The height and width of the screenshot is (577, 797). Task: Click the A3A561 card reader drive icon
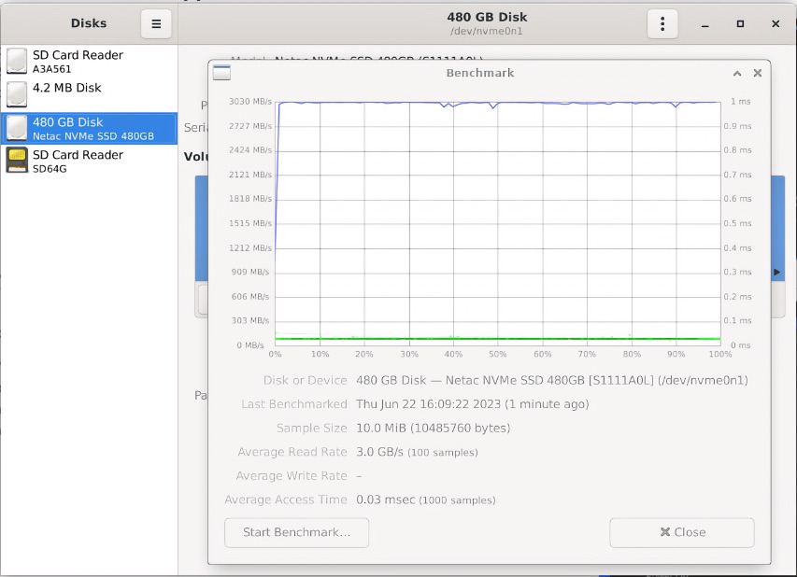click(x=17, y=61)
